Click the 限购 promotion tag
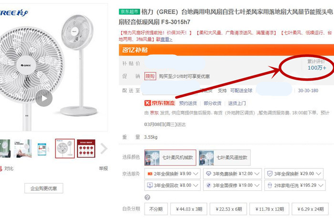This screenshot has width=334, height=218. [150, 76]
